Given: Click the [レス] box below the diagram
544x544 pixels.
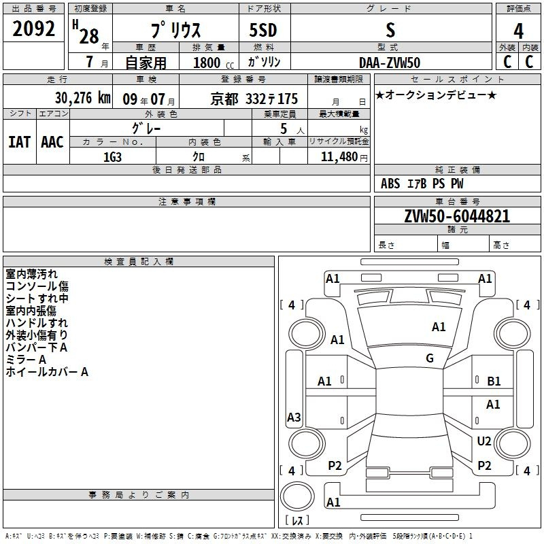Looking at the screenshot, I should 296,522.
